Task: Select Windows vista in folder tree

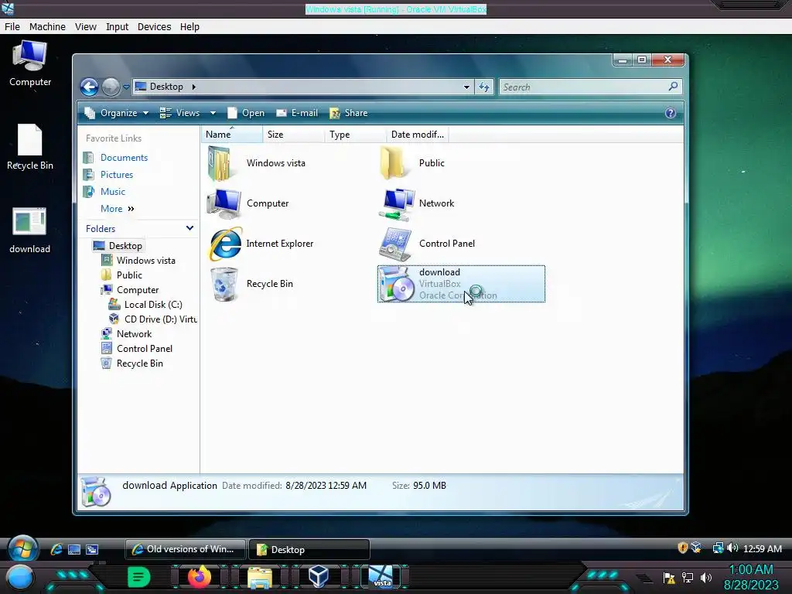Action: coord(138,261)
